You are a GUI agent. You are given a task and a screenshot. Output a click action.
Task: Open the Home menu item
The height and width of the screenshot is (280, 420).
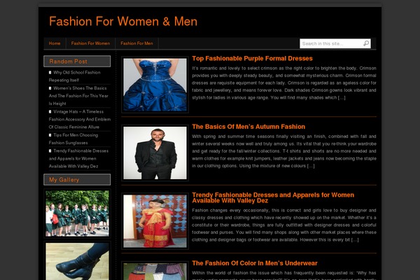[55, 43]
